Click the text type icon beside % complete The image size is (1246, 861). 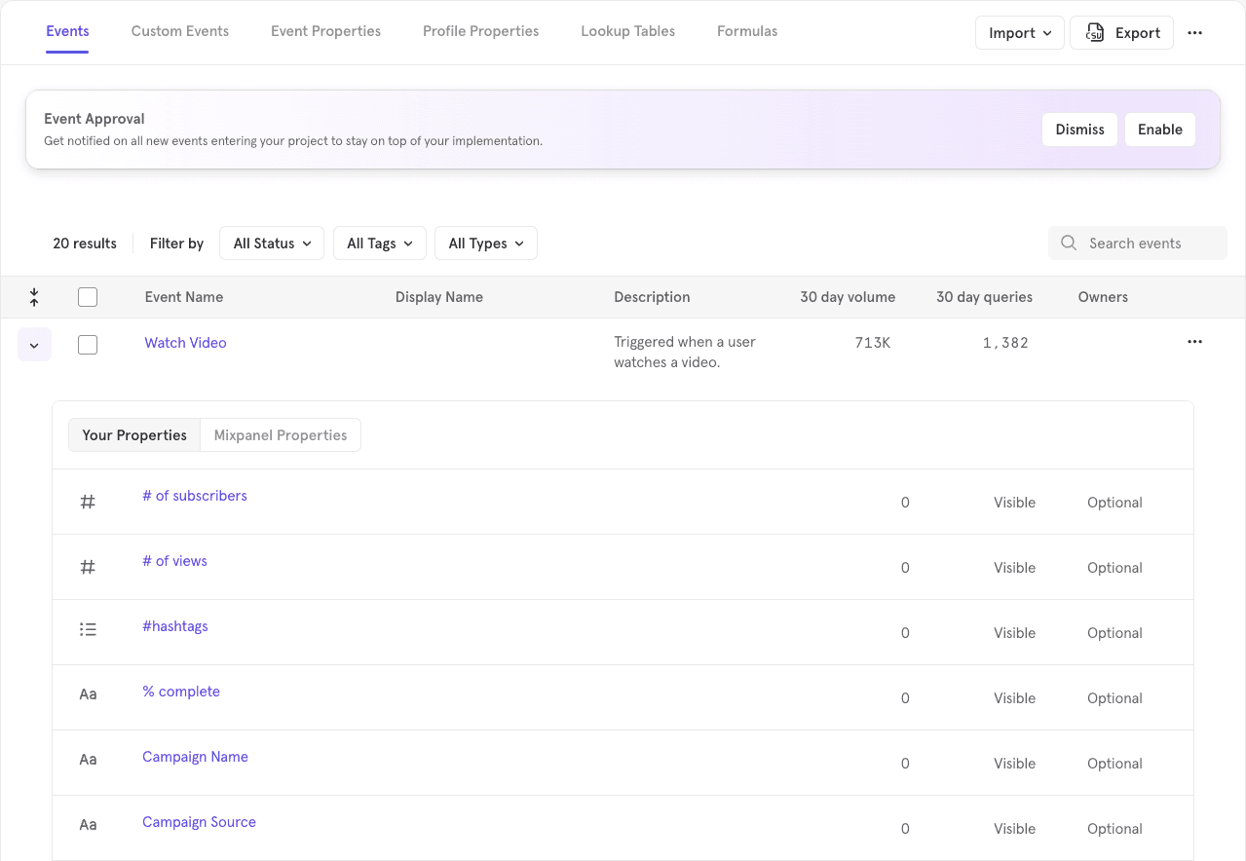point(88,694)
